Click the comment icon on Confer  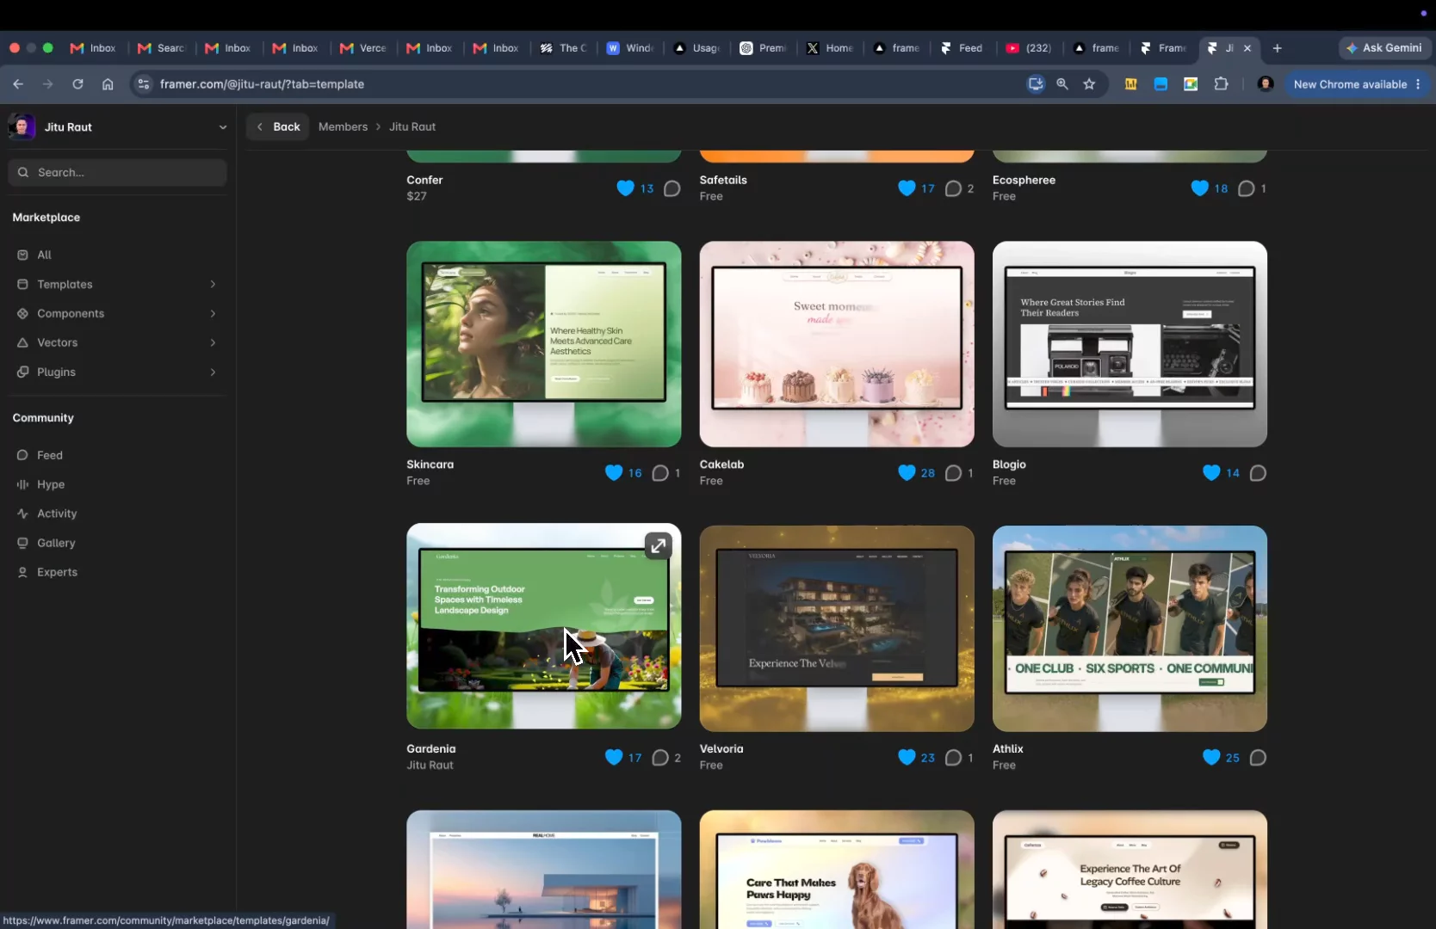coord(672,188)
